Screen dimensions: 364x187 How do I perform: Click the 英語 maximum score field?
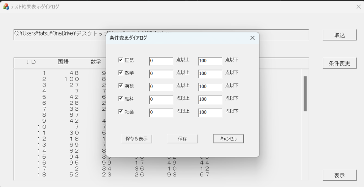(x=210, y=87)
